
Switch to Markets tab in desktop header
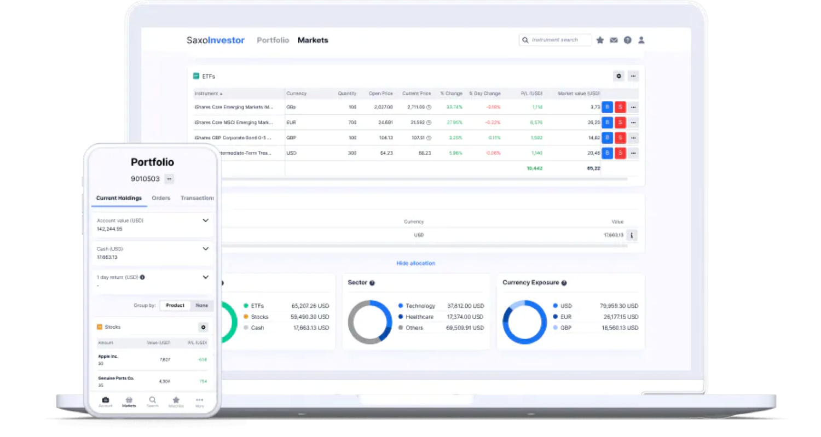313,40
